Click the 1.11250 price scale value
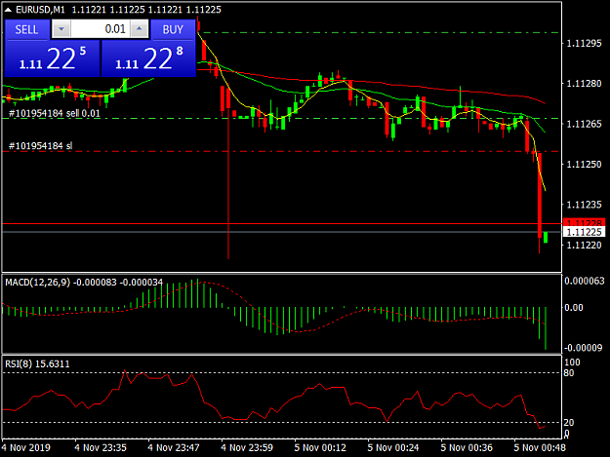Image resolution: width=610 pixels, height=457 pixels. point(584,165)
